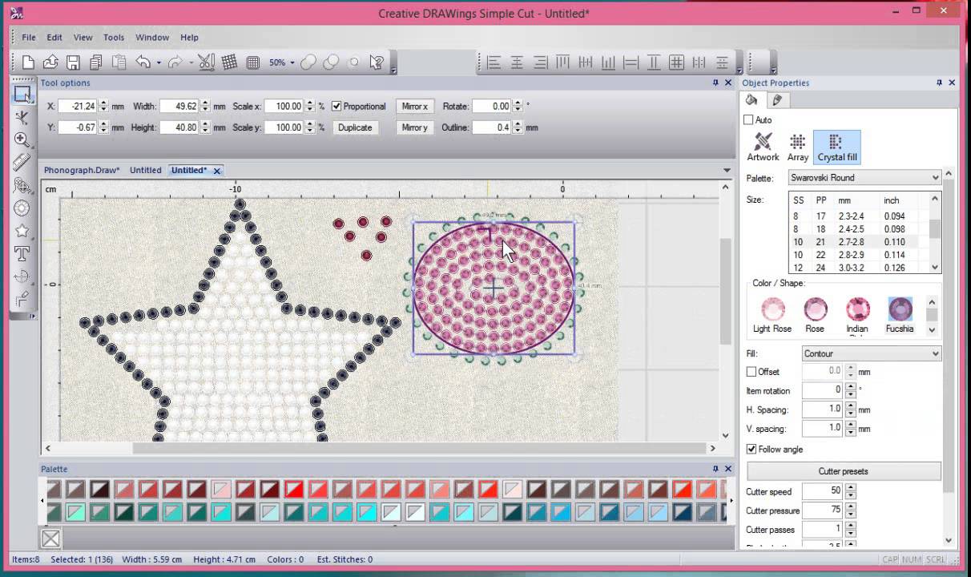971x577 pixels.
Task: Click the Open file icon
Action: 50,62
